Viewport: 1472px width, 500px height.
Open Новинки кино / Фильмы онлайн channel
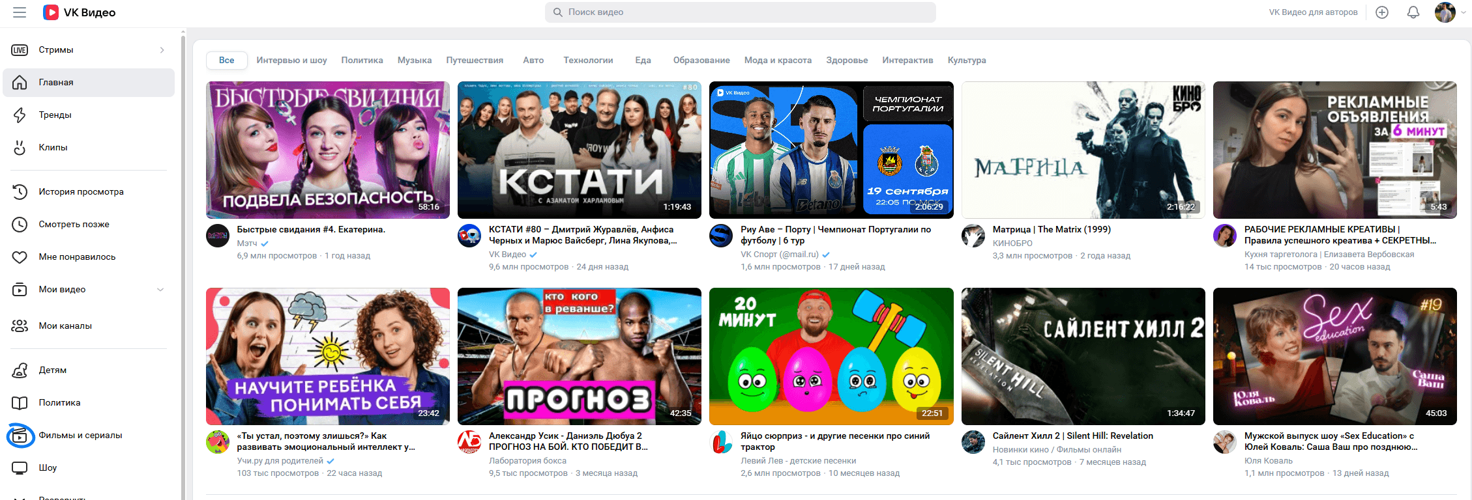pos(1057,450)
